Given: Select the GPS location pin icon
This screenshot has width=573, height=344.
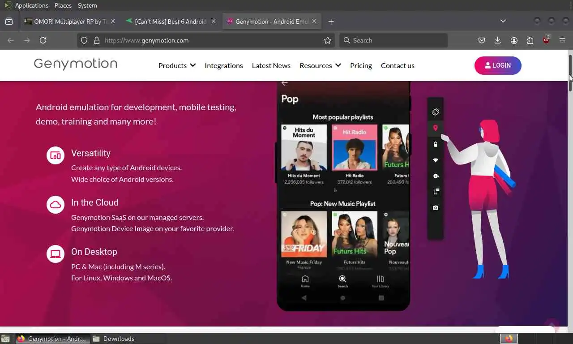Looking at the screenshot, I should pyautogui.click(x=435, y=128).
